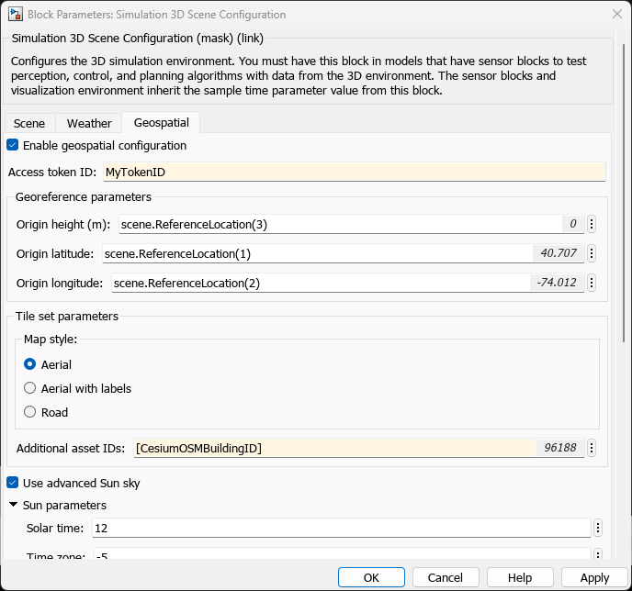Click the Solar time input field
Screen dimensions: 632x591
[x=340, y=528]
